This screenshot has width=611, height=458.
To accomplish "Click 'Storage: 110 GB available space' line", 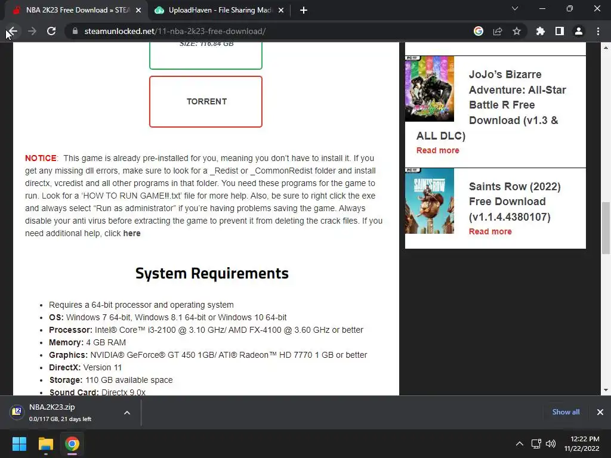I will tap(110, 380).
